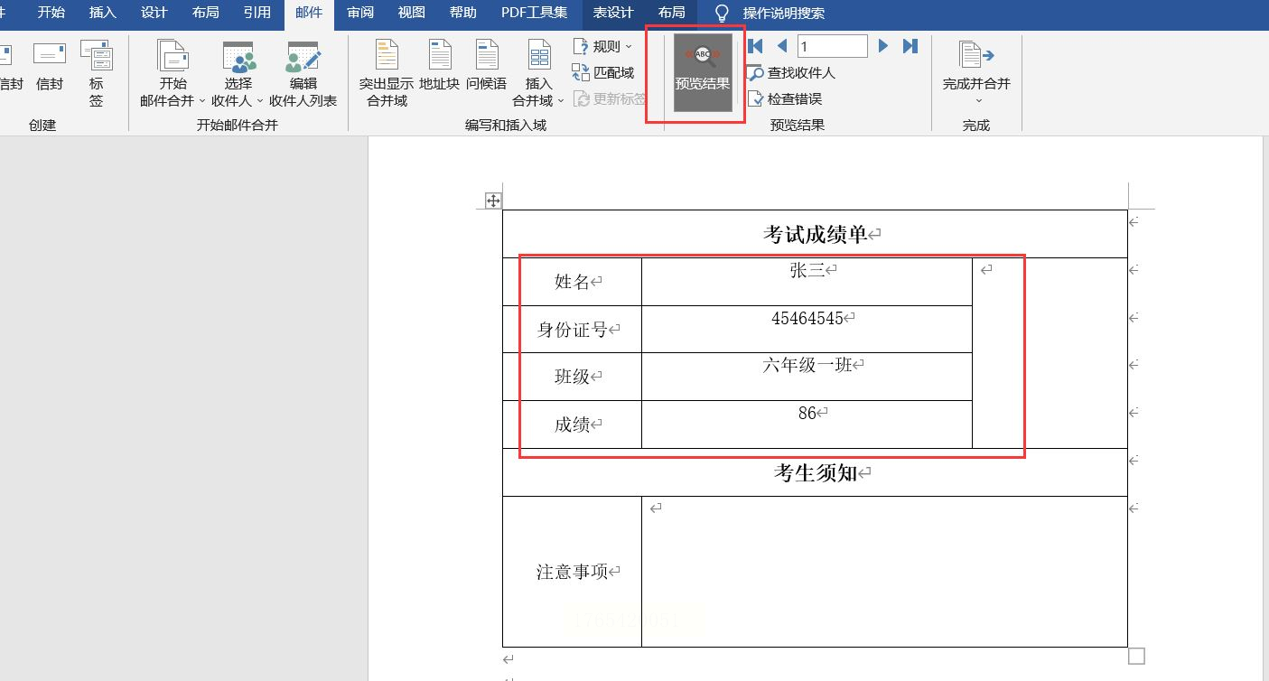The height and width of the screenshot is (681, 1269).
Task: Click the 检查错误 button
Action: tap(786, 98)
